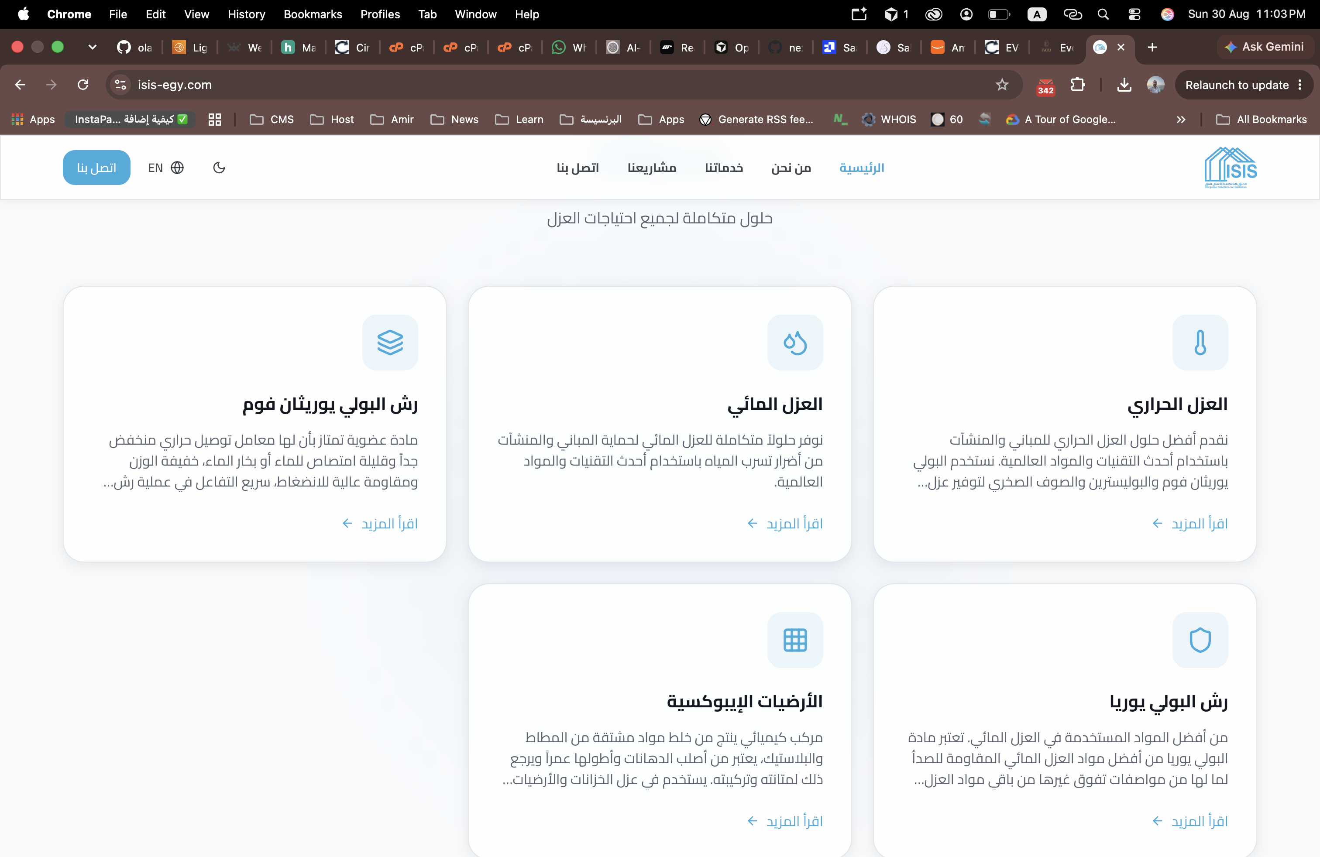
Task: Click thermometer icon in العزل الحراري card
Action: [1200, 343]
